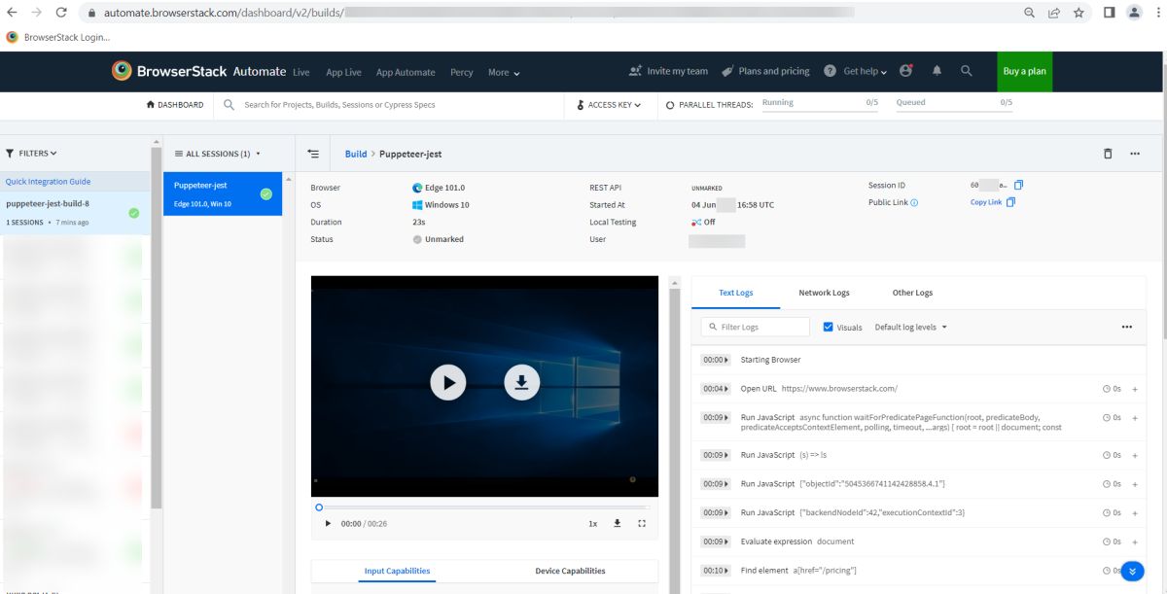Click the Buy a plan button

[x=1025, y=71]
